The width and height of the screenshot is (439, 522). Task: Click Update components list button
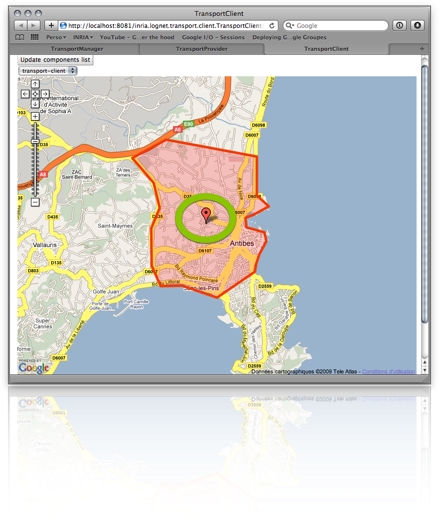[55, 60]
